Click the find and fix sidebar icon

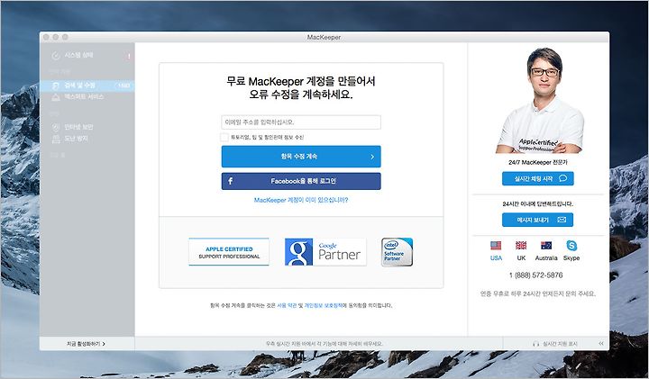56,86
